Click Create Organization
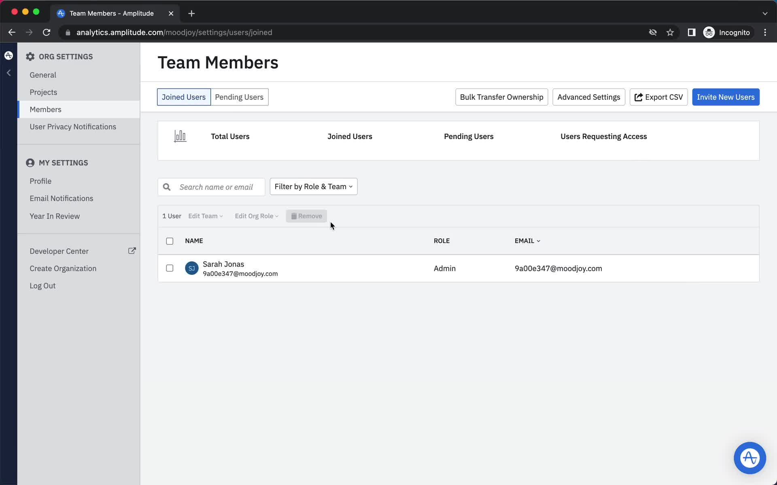Viewport: 777px width, 485px height. [x=63, y=268]
